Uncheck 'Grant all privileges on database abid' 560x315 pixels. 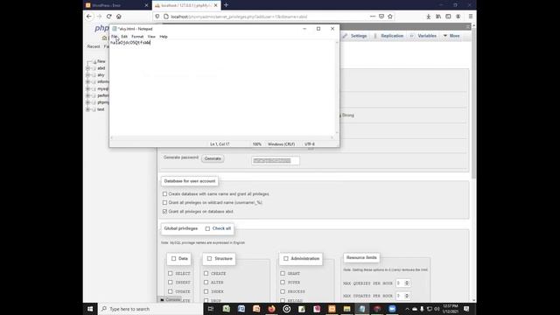164,212
